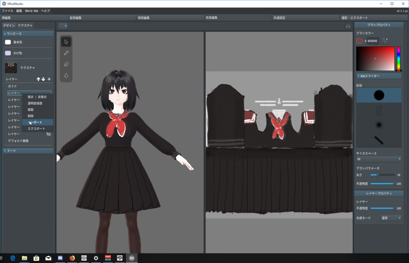Image resolution: width=409 pixels, height=263 pixels.
Task: Click the hex color field 804040
Action: click(x=373, y=41)
